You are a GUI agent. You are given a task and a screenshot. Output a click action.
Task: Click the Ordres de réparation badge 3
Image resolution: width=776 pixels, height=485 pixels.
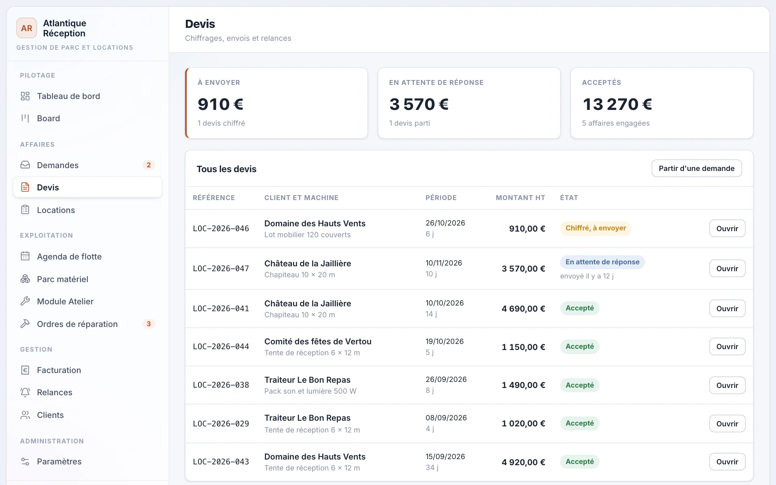pos(149,324)
